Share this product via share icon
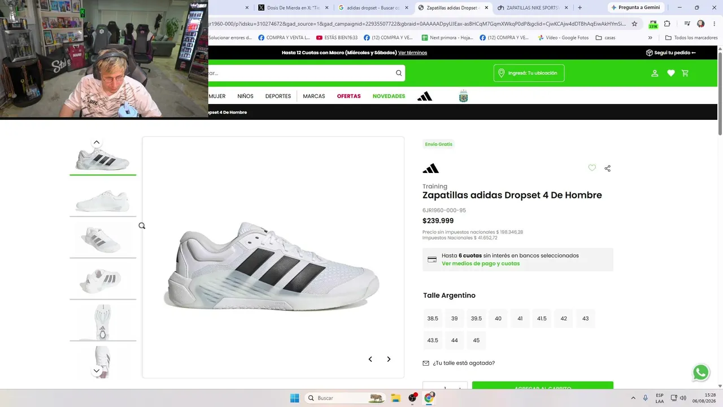The width and height of the screenshot is (723, 407). pyautogui.click(x=608, y=168)
